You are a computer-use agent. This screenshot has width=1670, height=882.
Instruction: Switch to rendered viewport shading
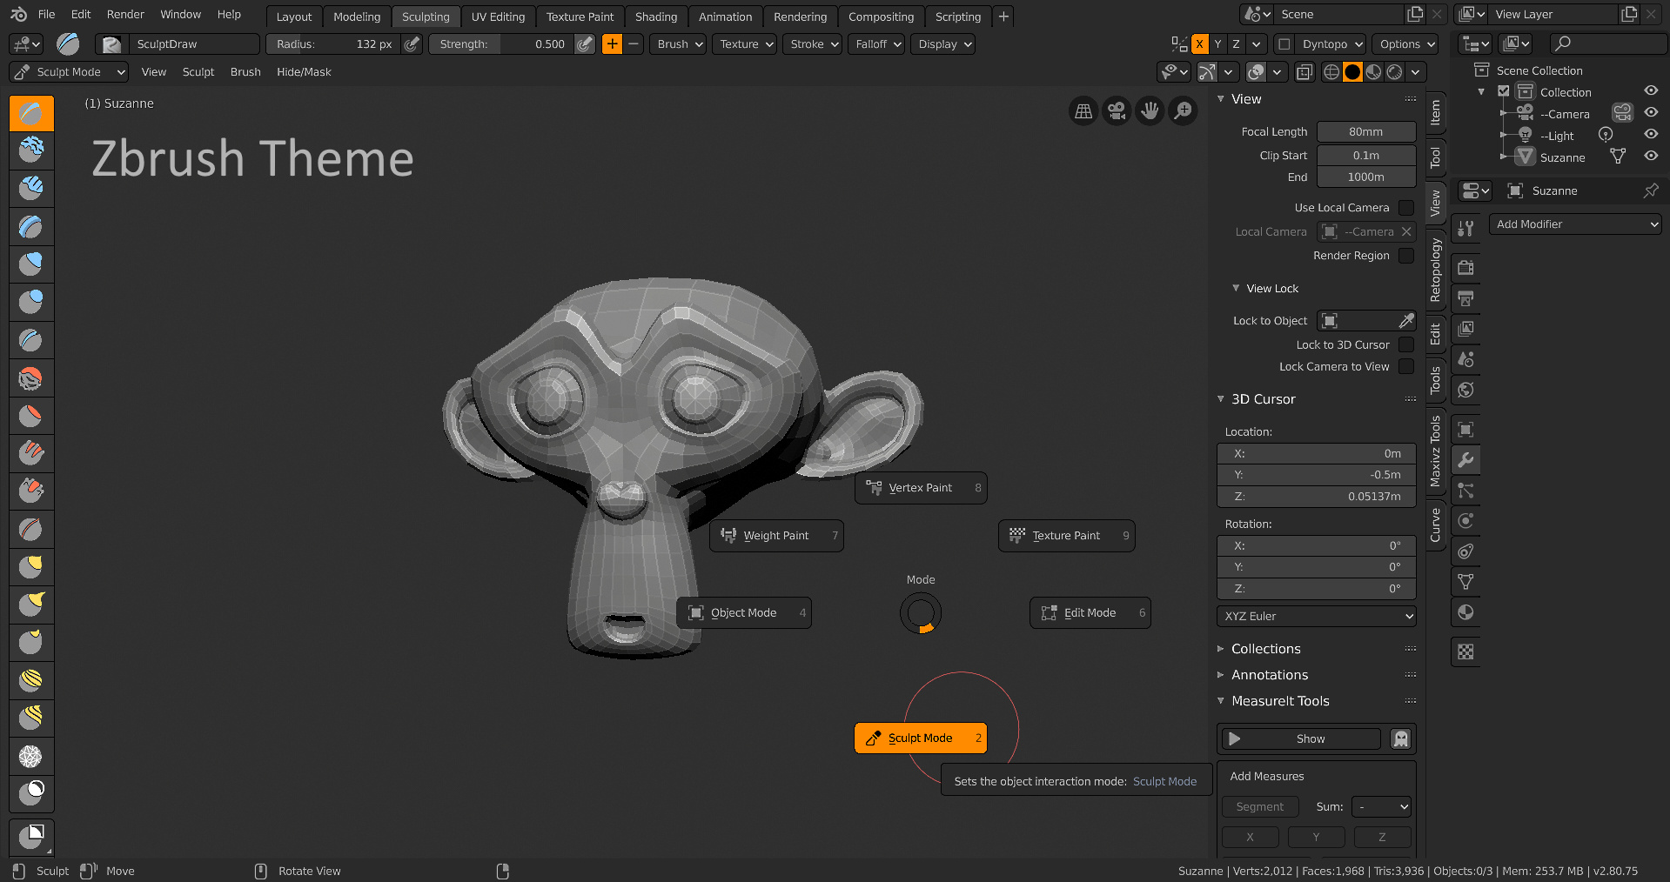tap(1394, 72)
